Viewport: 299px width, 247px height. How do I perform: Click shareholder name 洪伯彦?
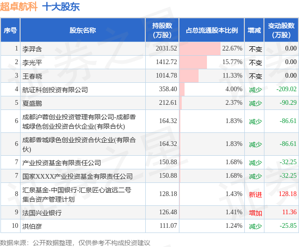point(32,226)
